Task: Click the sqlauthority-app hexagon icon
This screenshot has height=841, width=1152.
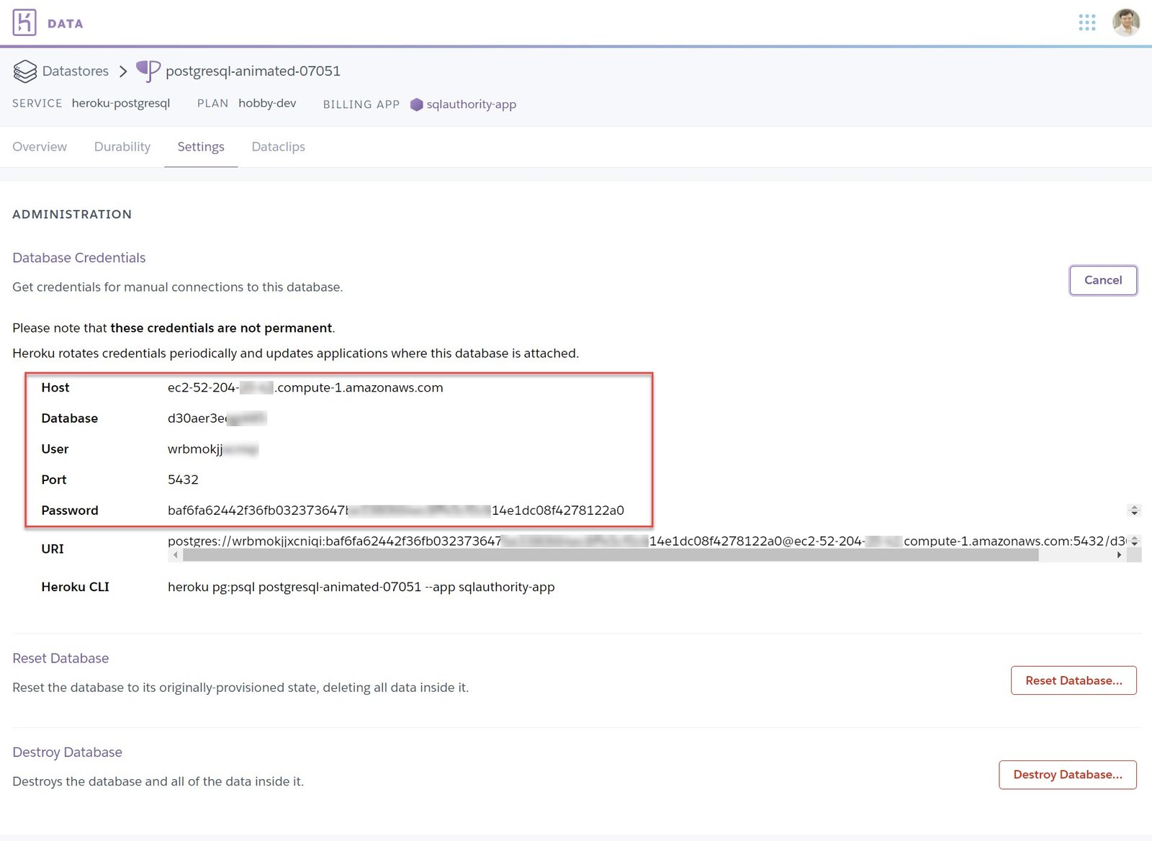Action: click(x=416, y=104)
